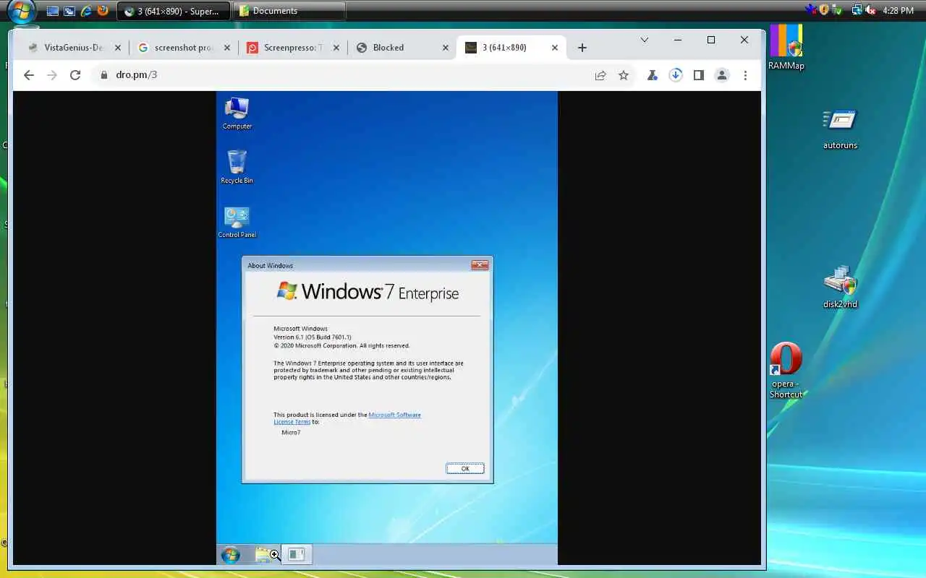
Task: Open clock showing 4:28 PM
Action: [x=898, y=11]
